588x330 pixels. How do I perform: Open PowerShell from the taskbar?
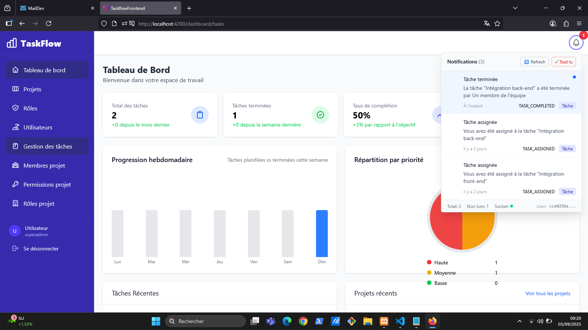click(319, 321)
